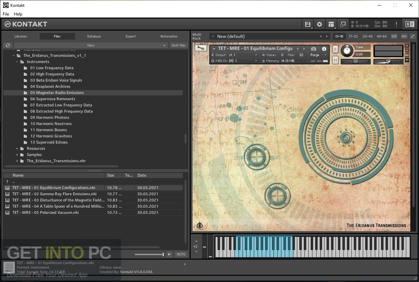Image resolution: width=419 pixels, height=282 pixels.
Task: Click the KSP multi script button
Action: [x=394, y=36]
